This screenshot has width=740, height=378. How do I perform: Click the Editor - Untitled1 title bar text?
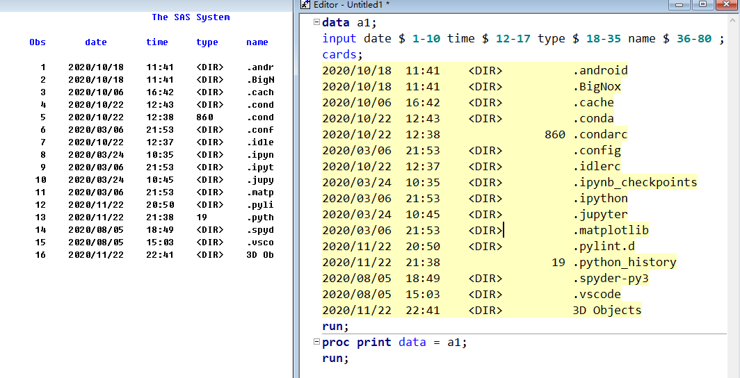[x=351, y=5]
